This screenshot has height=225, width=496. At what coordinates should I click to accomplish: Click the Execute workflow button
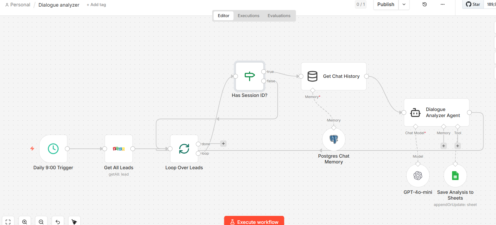tap(254, 221)
